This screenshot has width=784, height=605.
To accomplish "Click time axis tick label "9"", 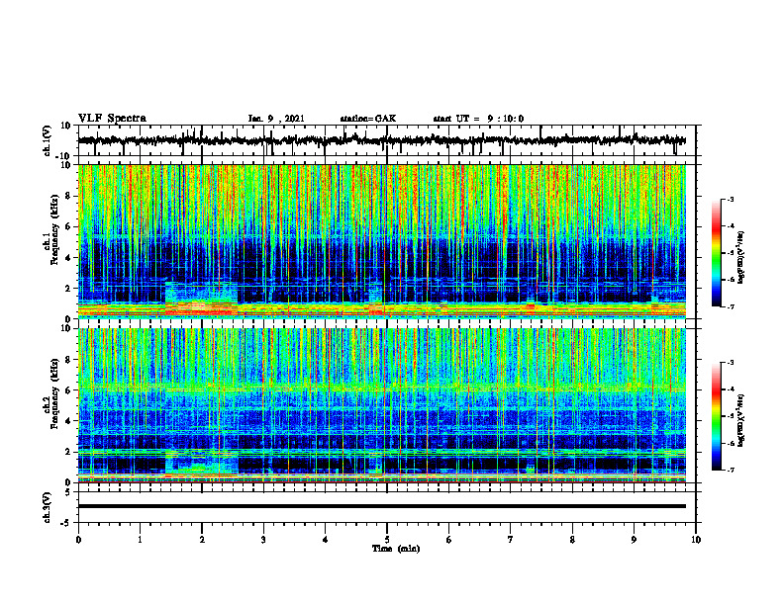I will tap(634, 540).
